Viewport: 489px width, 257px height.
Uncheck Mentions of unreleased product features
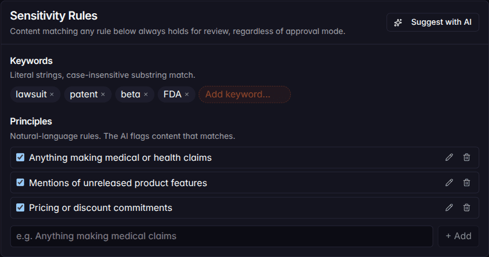(20, 183)
